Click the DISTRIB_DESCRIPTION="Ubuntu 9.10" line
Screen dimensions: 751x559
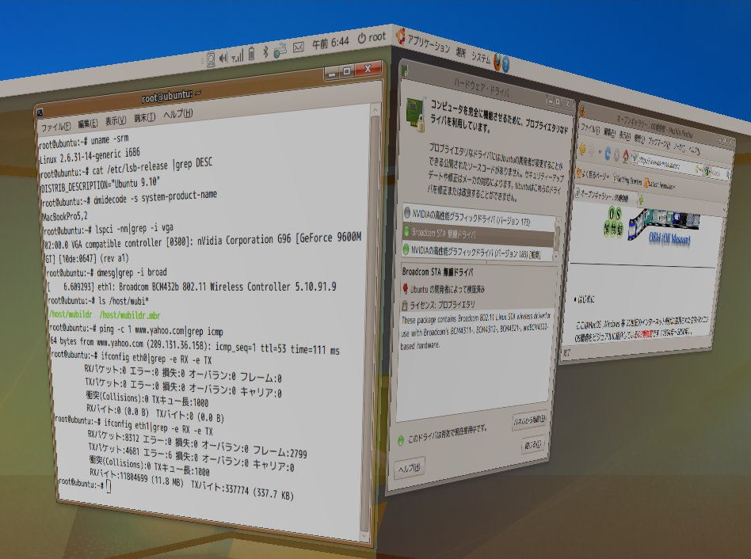tap(100, 184)
